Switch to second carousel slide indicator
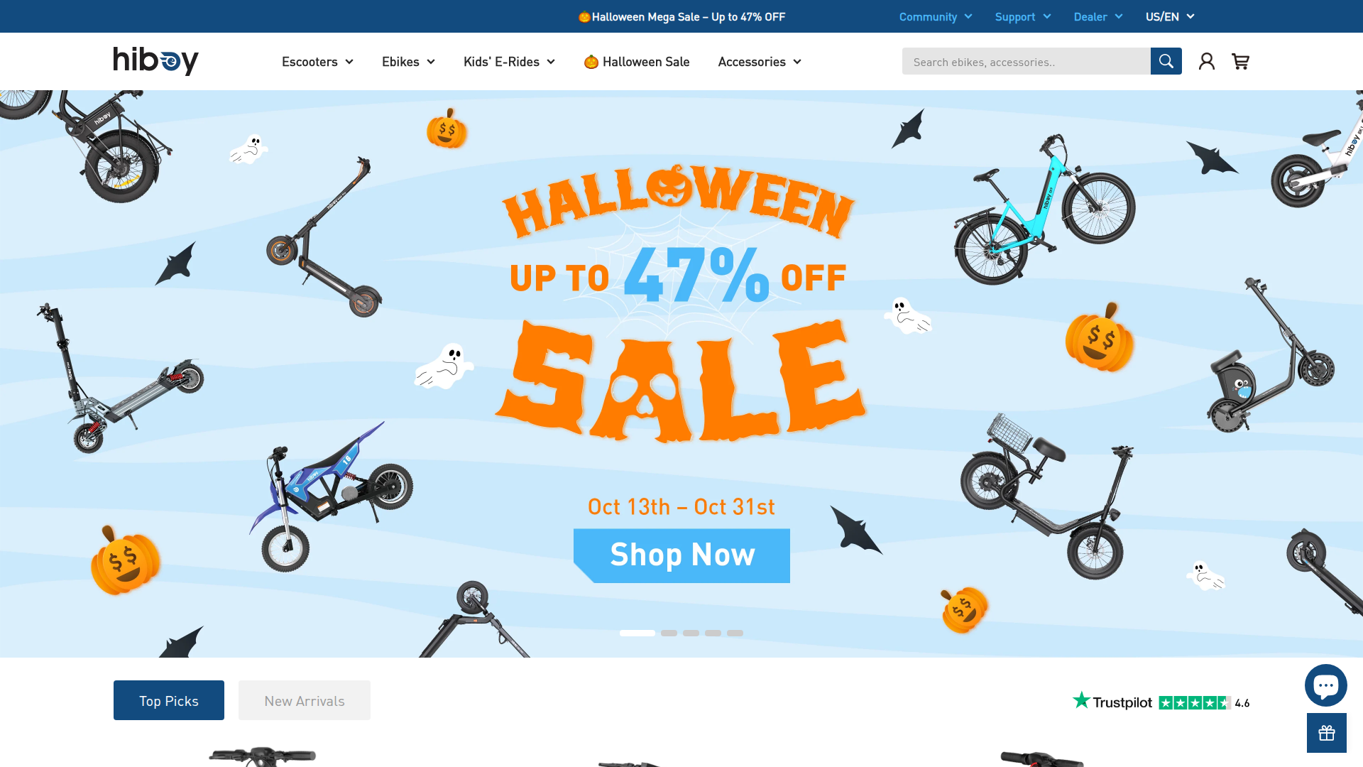 pos(669,633)
